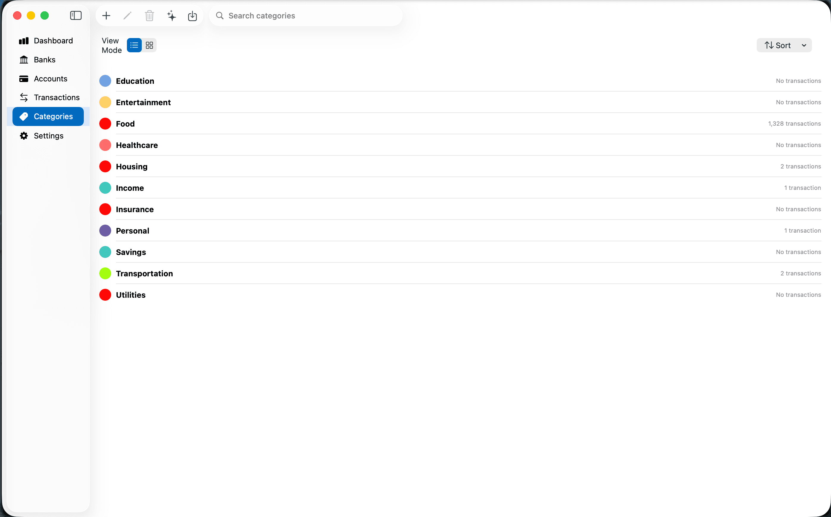Select the Categories sidebar entry
This screenshot has width=831, height=517.
[53, 116]
